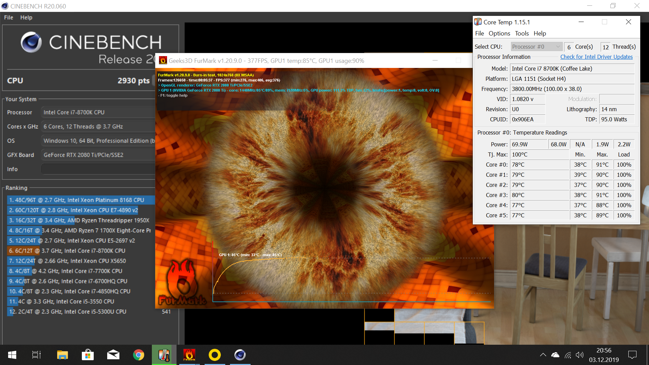Click the FurMark title bar icon
This screenshot has height=365, width=649.
(x=163, y=60)
